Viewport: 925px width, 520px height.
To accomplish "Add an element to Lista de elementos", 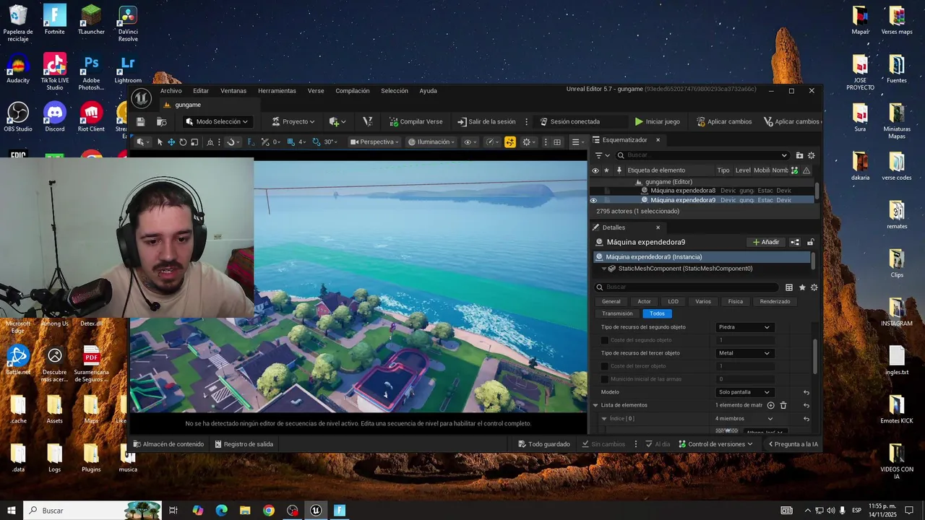I will (770, 405).
